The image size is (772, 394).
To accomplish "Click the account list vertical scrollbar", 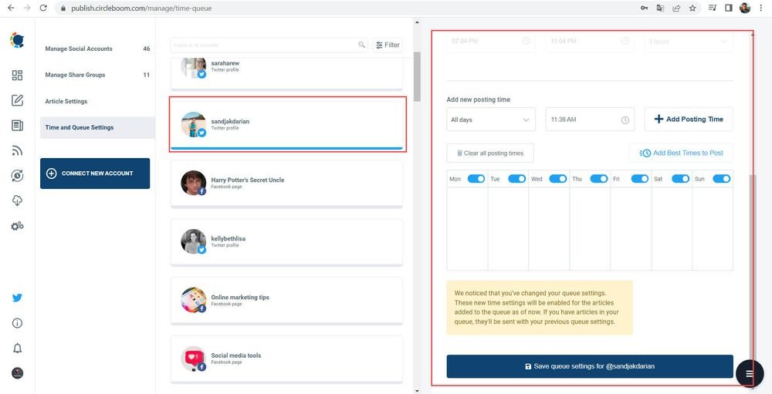I will click(417, 76).
